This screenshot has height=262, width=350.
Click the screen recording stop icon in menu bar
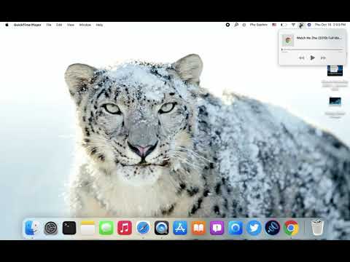click(227, 25)
